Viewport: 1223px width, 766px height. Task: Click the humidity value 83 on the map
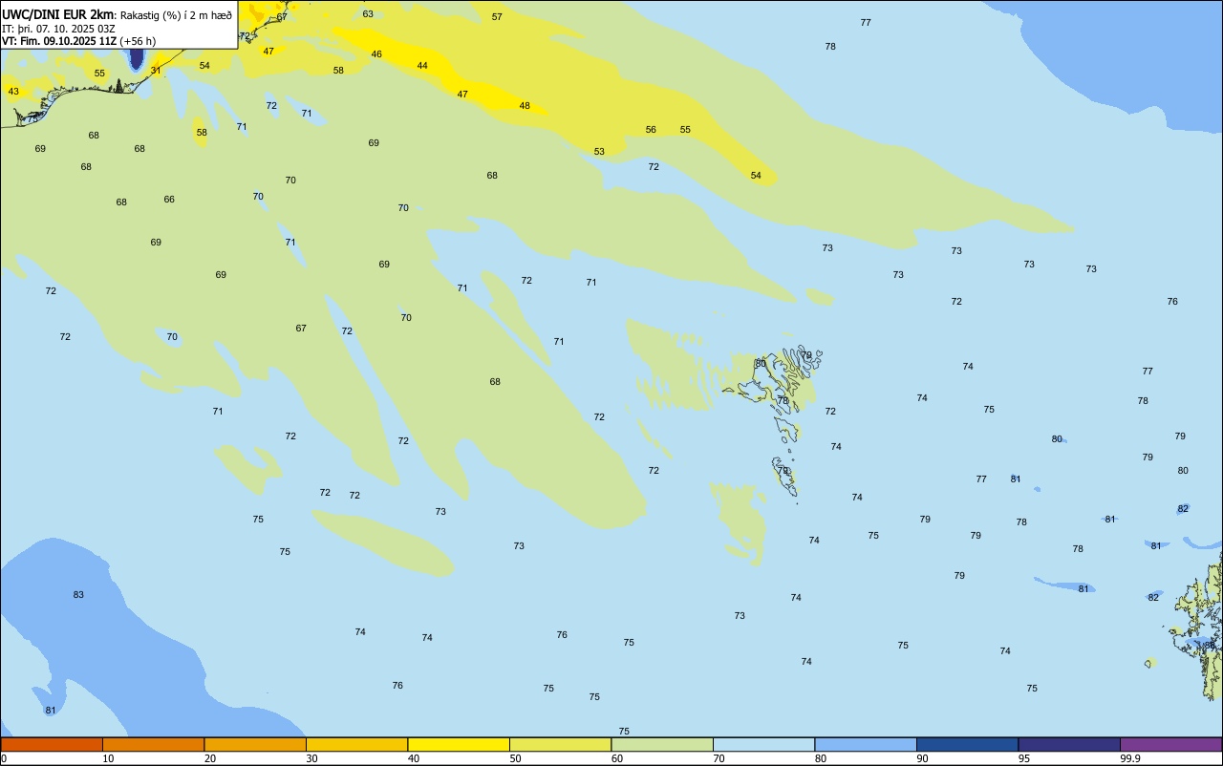tap(78, 595)
